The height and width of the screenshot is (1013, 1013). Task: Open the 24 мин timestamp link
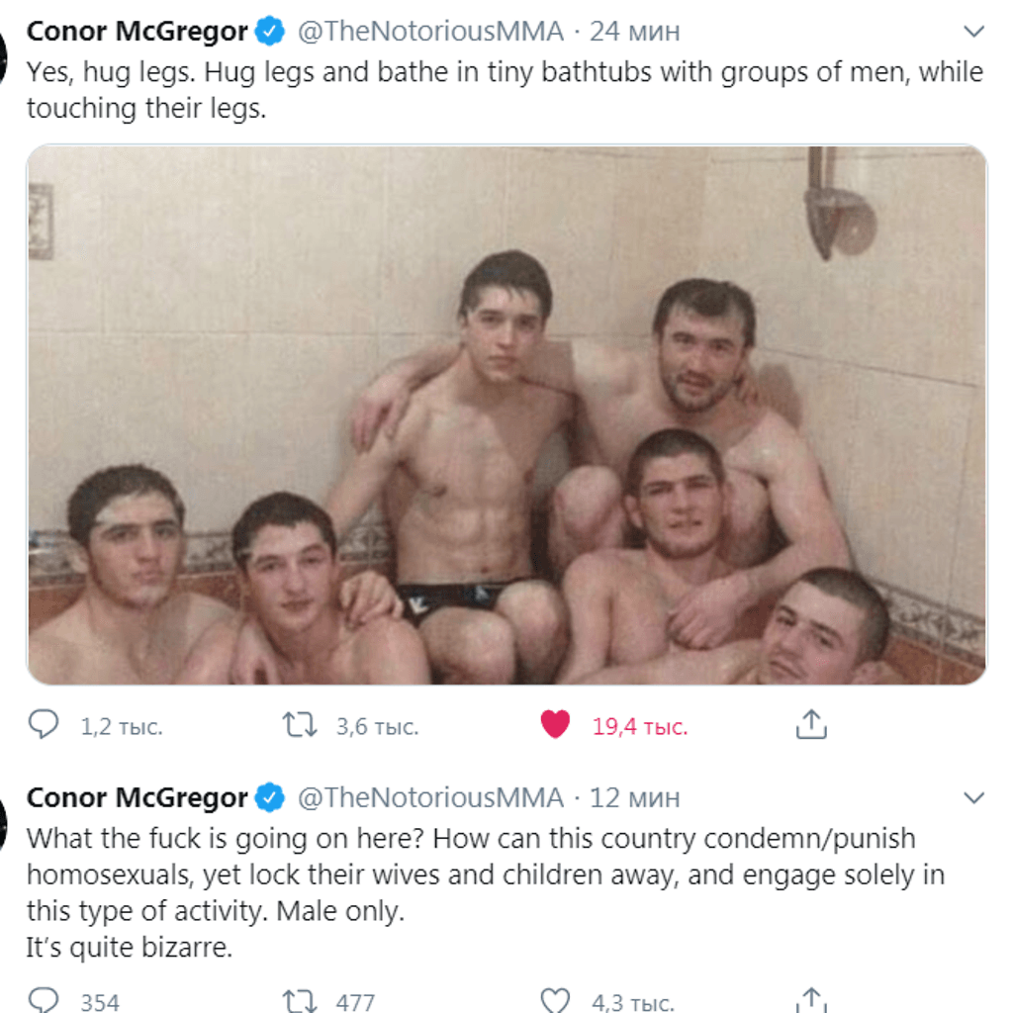[x=634, y=32]
